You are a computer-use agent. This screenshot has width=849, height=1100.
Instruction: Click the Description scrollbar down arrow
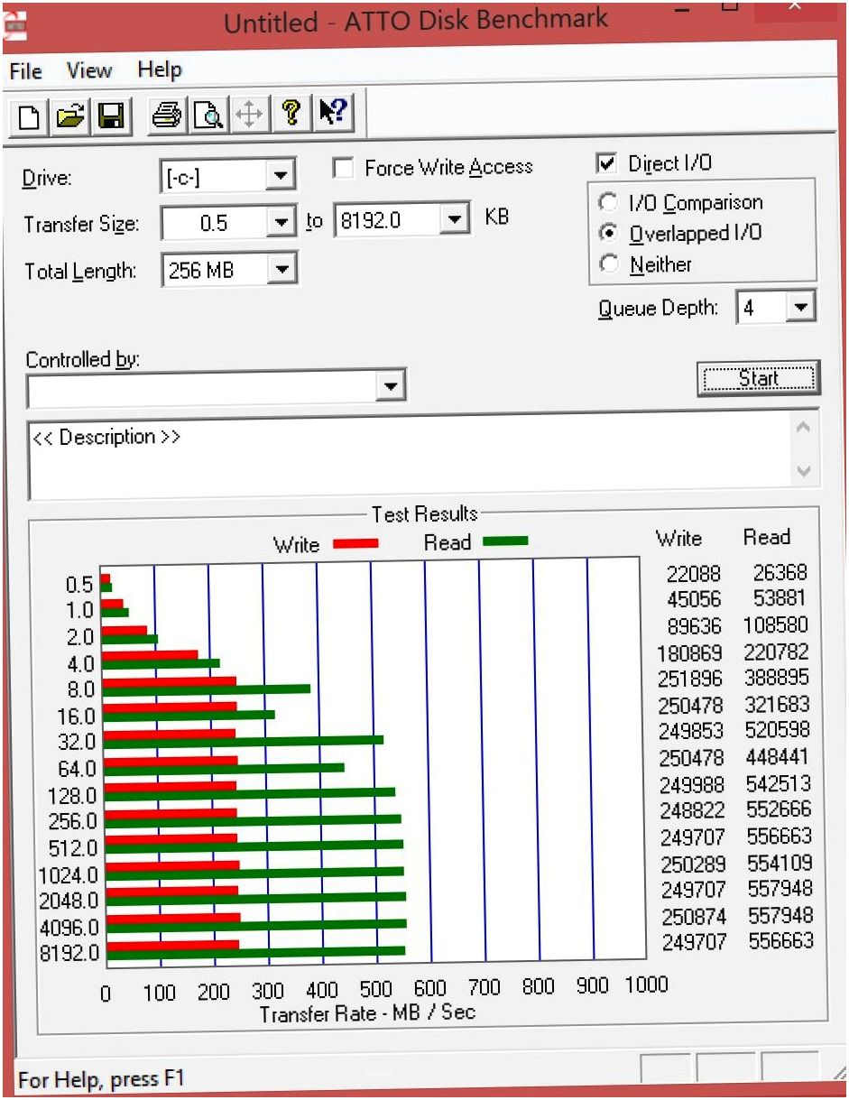pos(805,472)
